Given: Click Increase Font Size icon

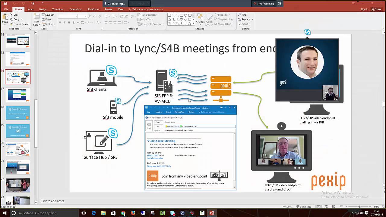Looking at the screenshot, I should coord(90,16).
